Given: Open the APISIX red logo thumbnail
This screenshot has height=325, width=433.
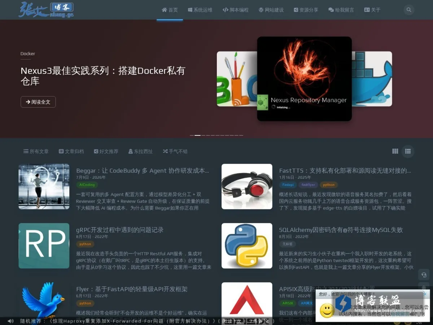Looking at the screenshot, I should click(x=247, y=300).
